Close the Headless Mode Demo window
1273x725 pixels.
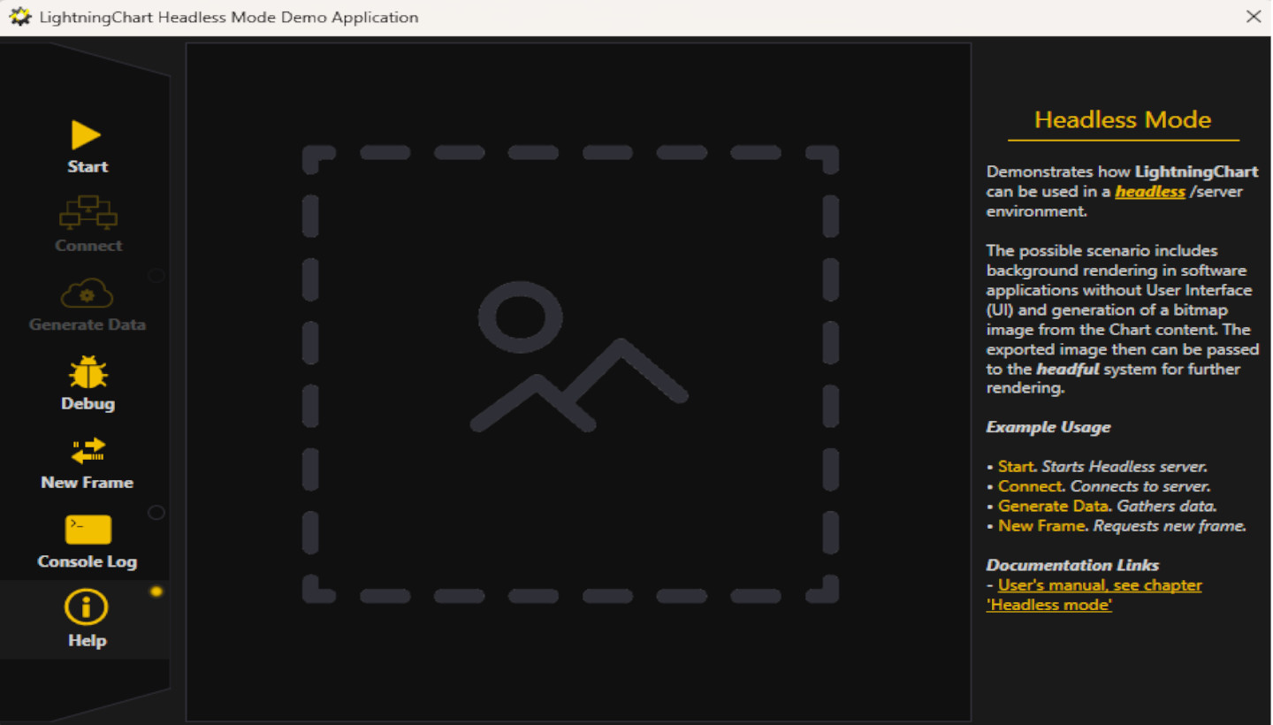(x=1254, y=17)
